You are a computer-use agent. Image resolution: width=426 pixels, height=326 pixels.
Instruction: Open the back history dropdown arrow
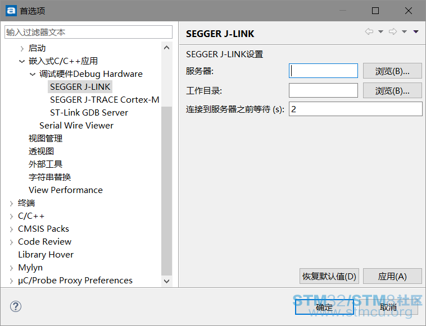380,32
